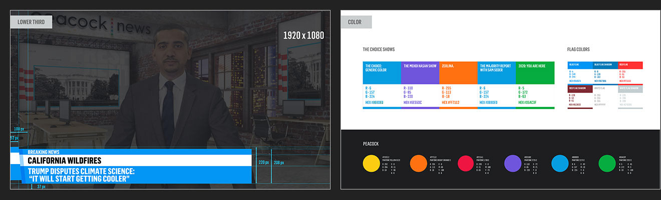Click the FLAG COLORS heading
Screen dimensions: 661x200
pyautogui.click(x=578, y=50)
